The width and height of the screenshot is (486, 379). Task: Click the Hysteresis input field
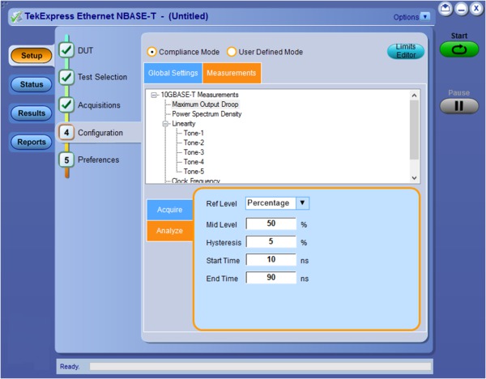pos(271,241)
